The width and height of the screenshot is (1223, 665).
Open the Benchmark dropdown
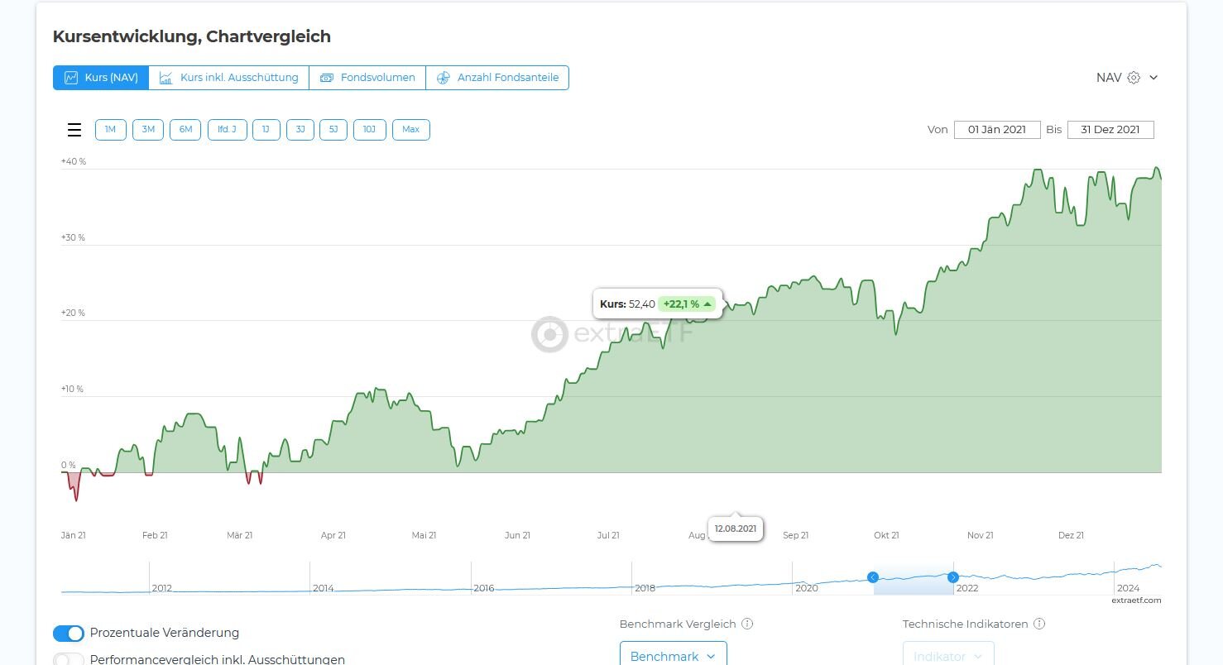click(673, 656)
